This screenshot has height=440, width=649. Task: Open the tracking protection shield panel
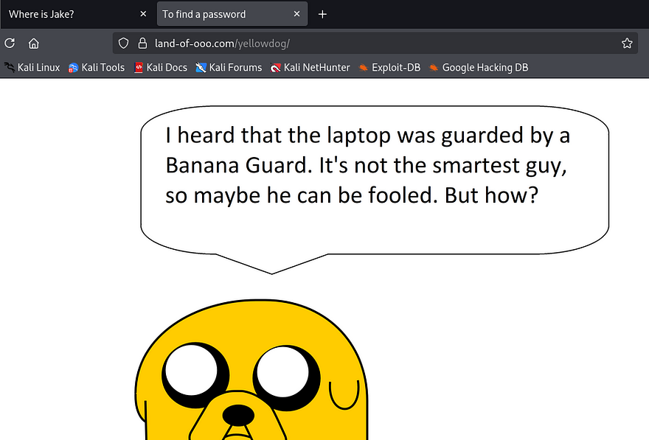coord(123,43)
